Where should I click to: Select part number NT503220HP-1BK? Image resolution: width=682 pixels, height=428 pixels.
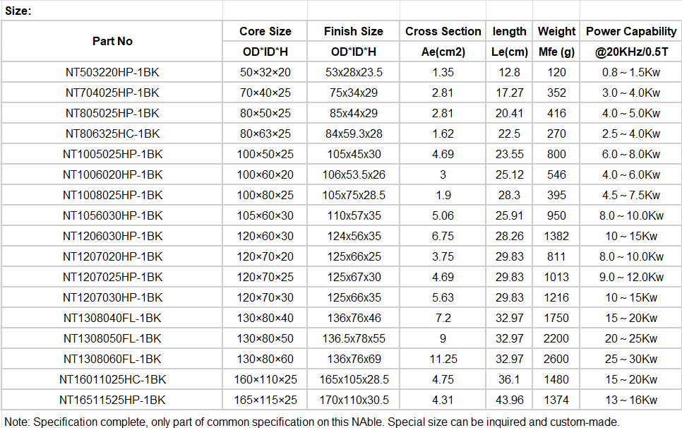click(x=112, y=72)
